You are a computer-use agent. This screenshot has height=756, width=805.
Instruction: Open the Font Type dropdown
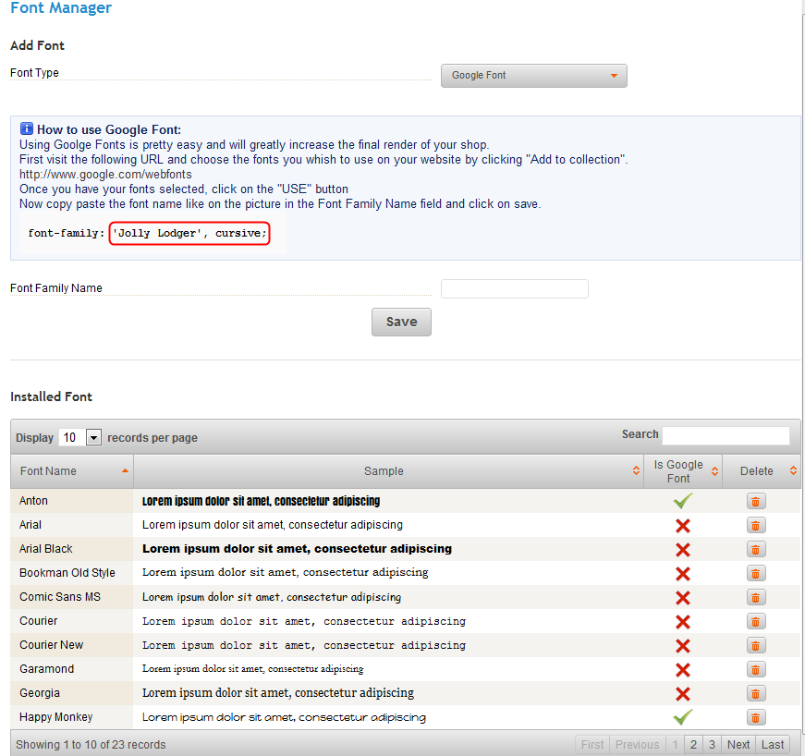(x=534, y=76)
